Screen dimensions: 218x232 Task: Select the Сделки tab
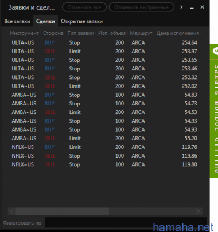[x=45, y=21]
